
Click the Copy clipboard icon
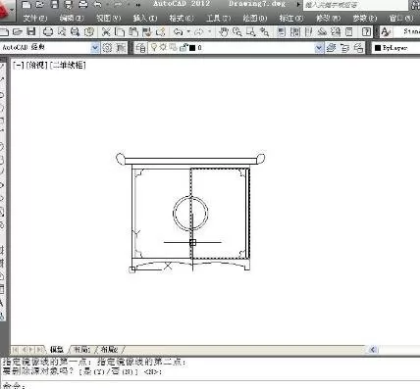click(120, 31)
